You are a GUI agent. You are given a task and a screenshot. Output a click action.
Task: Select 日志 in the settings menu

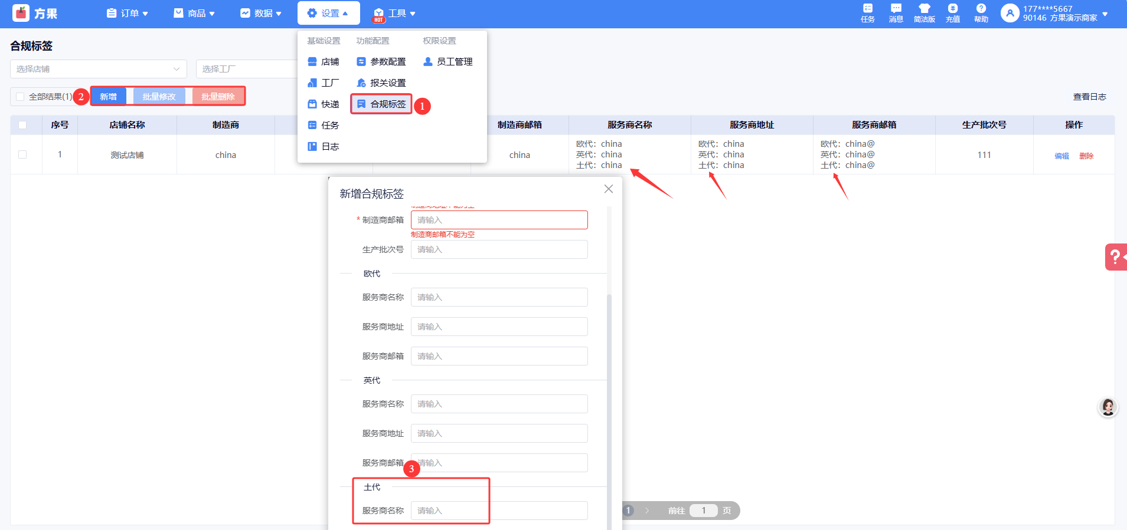click(324, 147)
